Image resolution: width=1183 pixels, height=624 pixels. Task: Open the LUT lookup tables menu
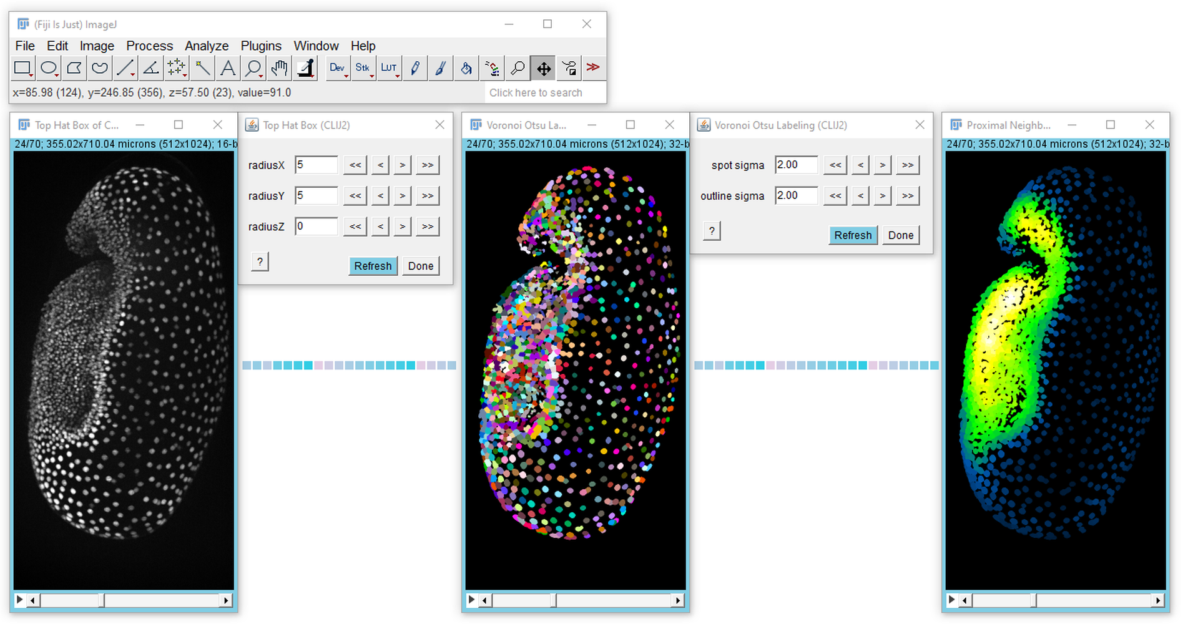[x=389, y=68]
